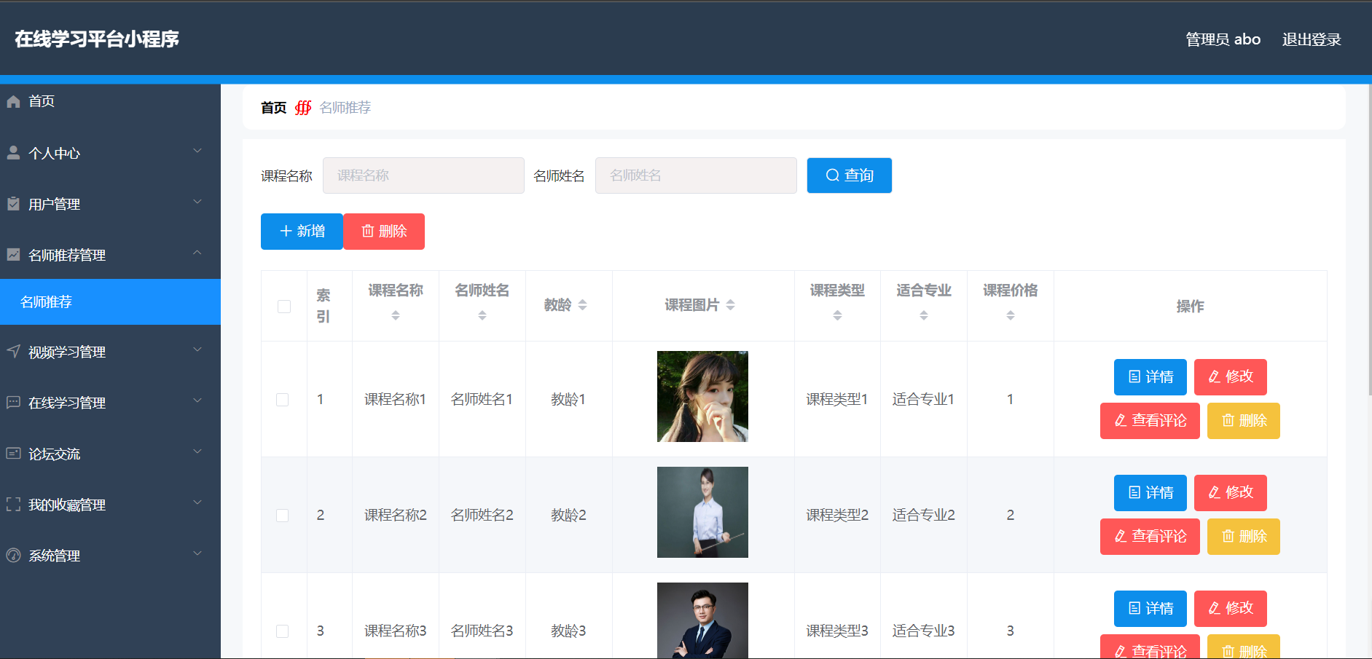Expand 我的收藏管理 submenu arrow

[x=197, y=503]
